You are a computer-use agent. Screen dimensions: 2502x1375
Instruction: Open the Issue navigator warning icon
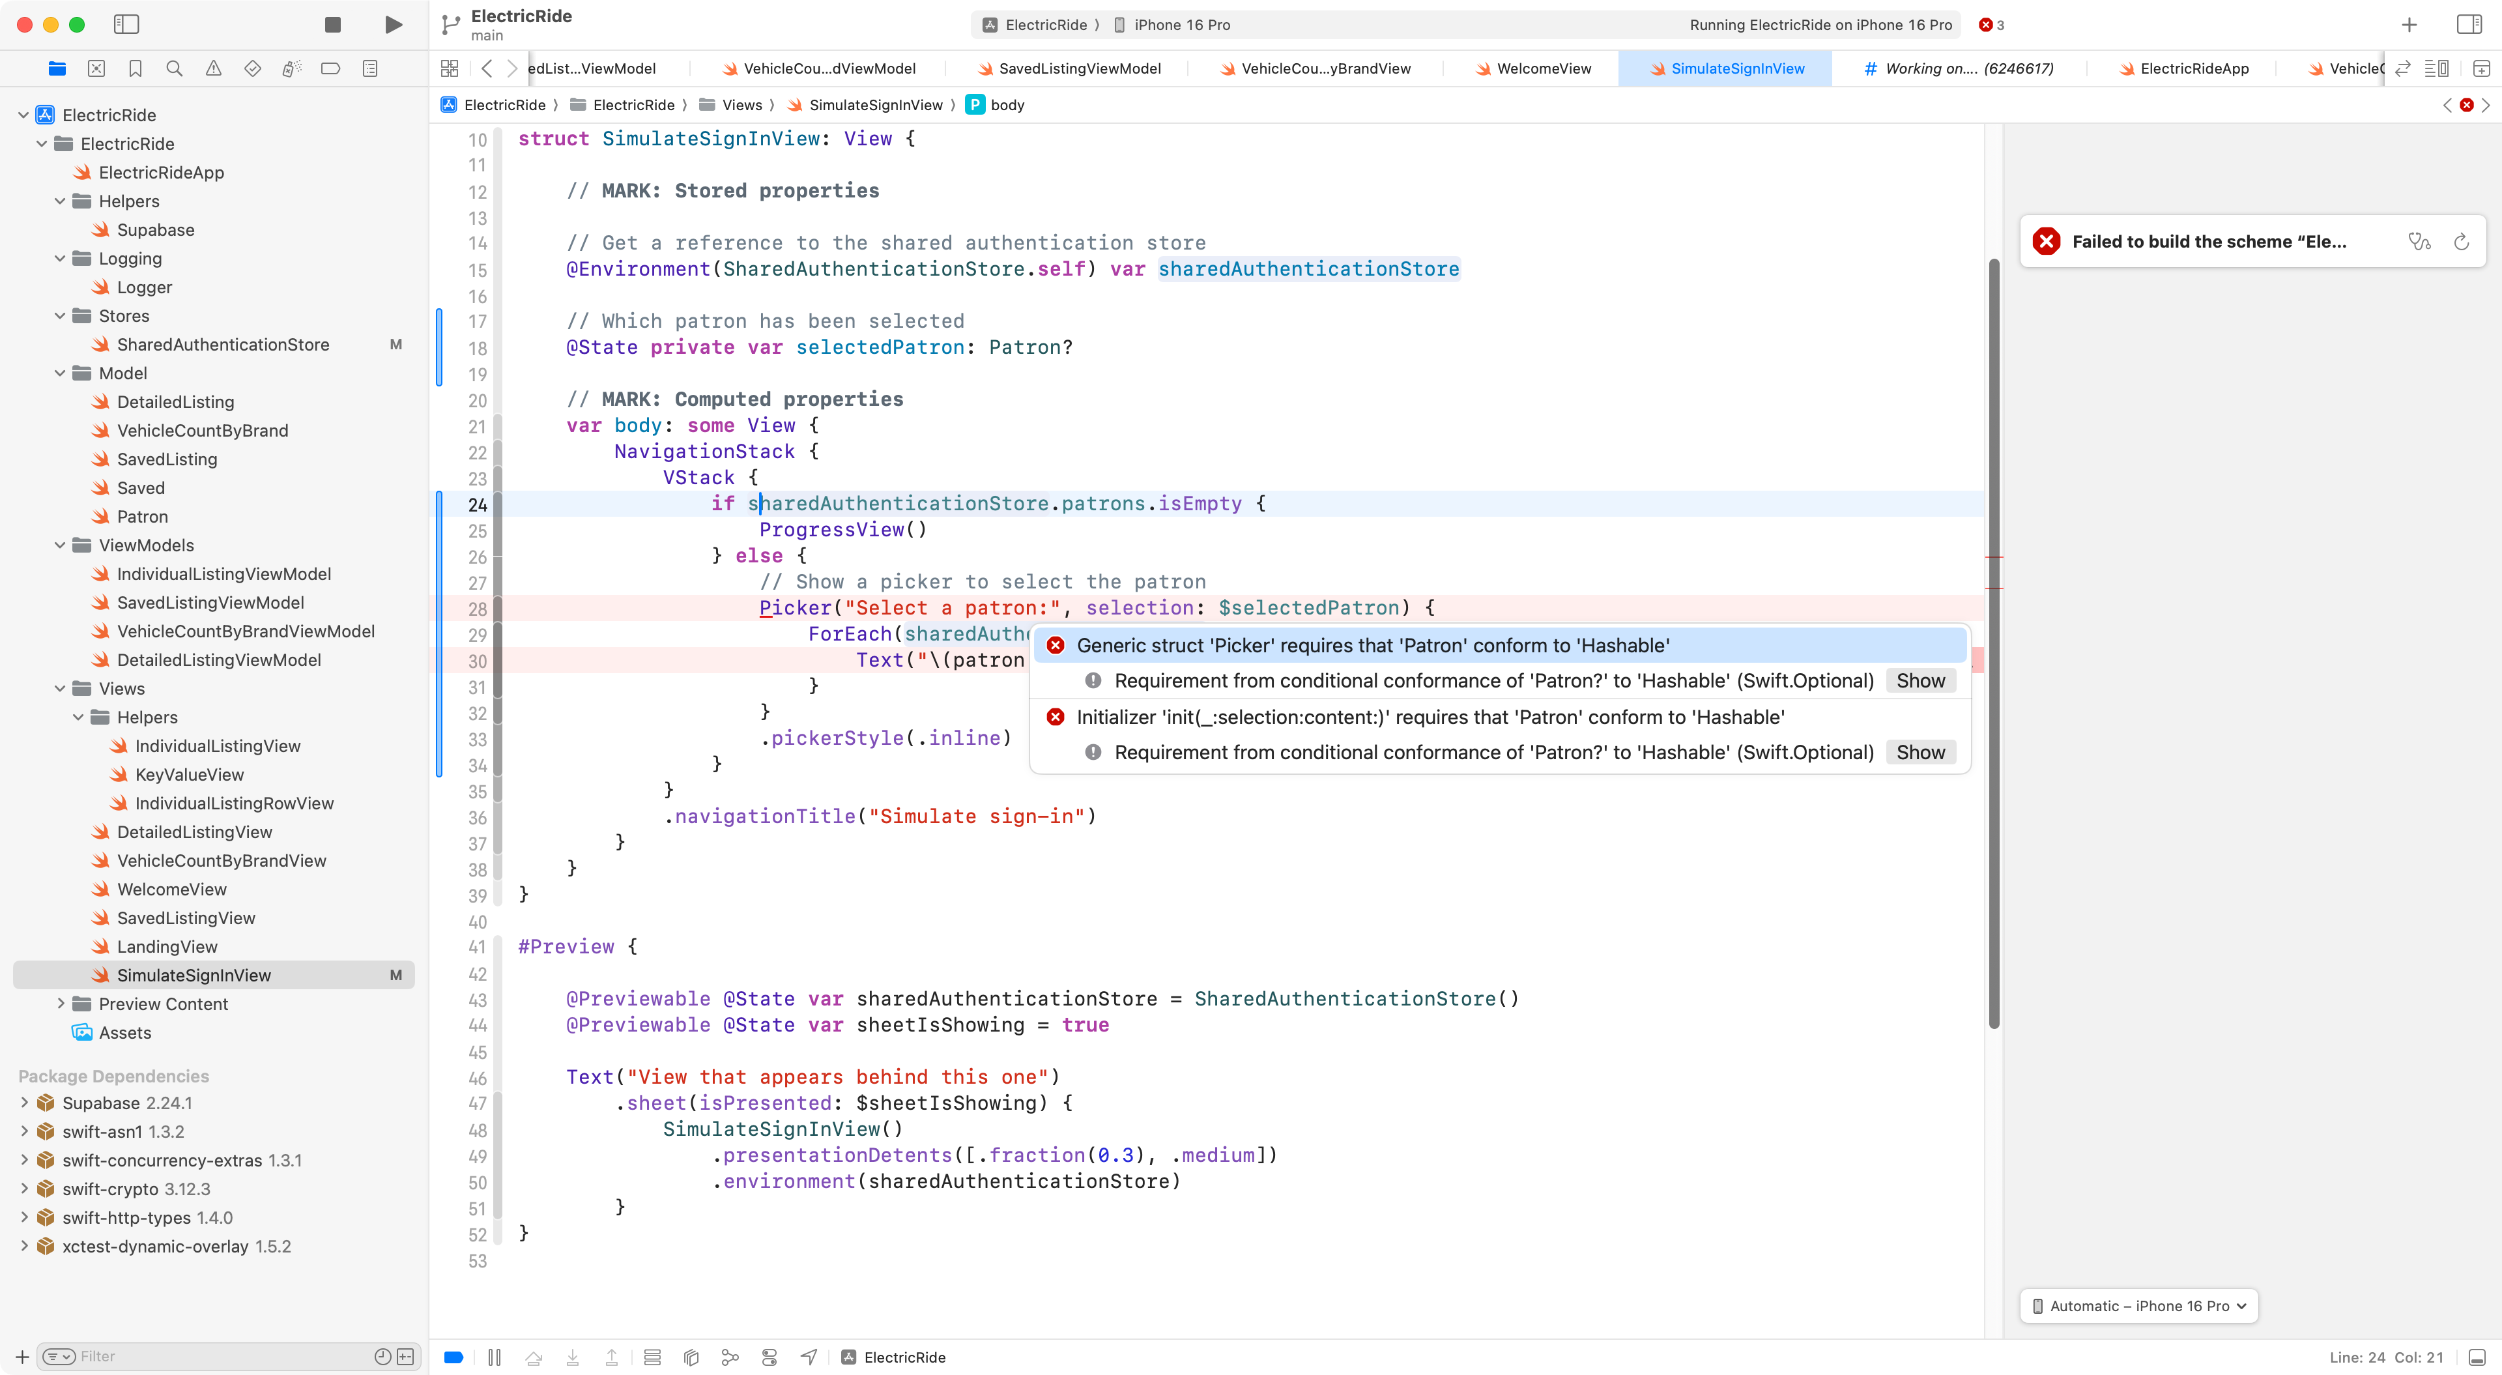click(214, 69)
